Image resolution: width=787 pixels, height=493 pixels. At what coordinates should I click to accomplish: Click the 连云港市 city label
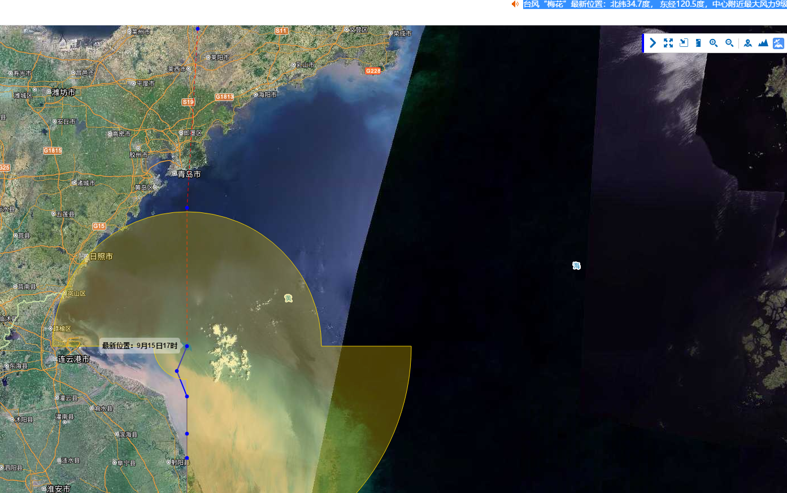tap(73, 359)
